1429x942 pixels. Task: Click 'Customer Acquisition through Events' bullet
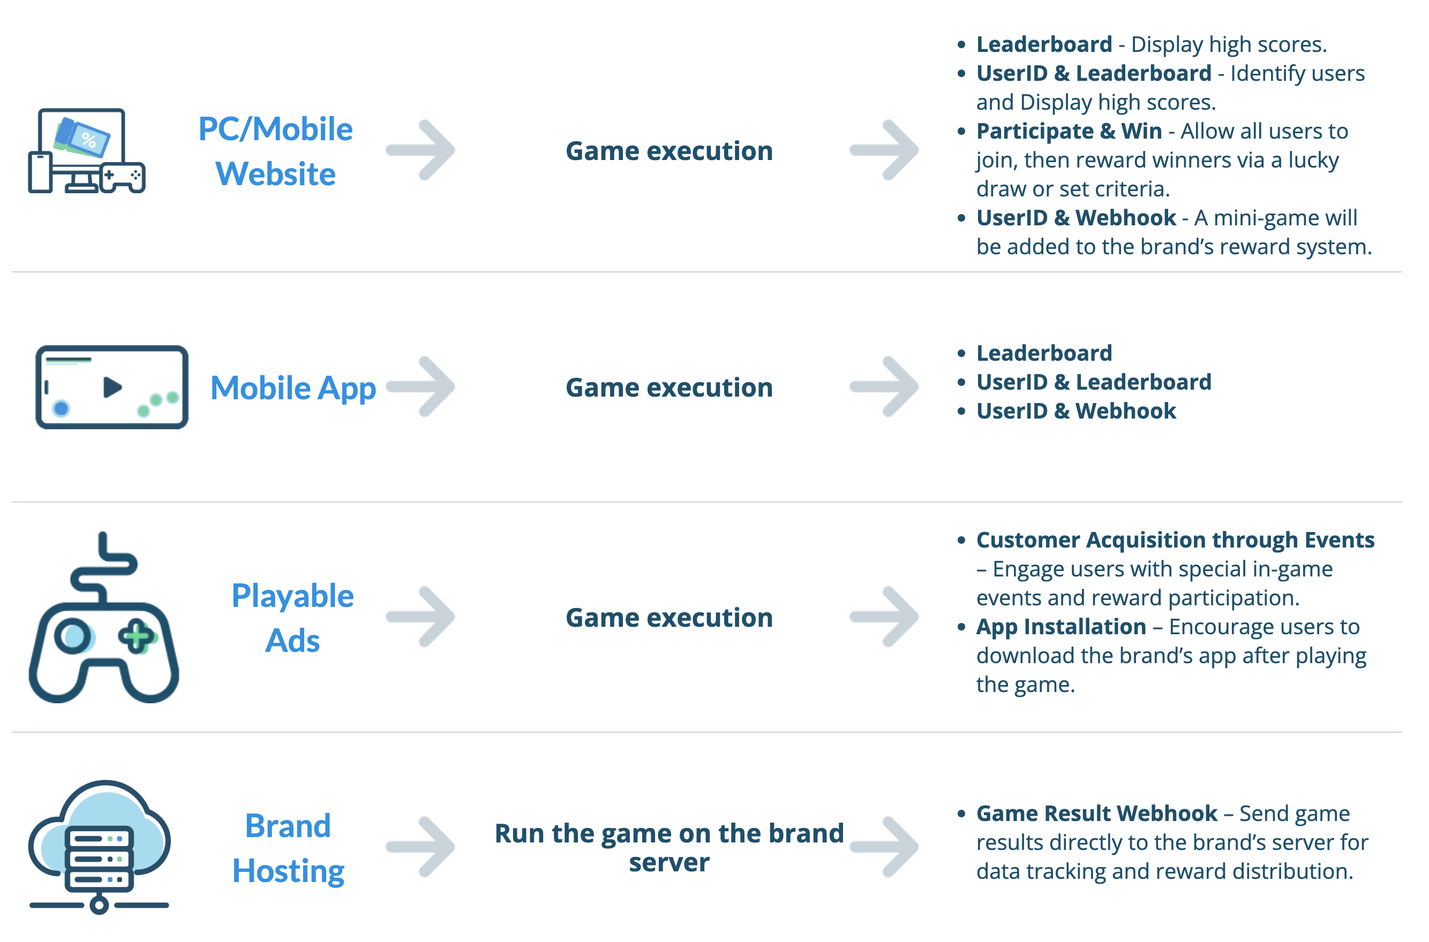(x=1175, y=540)
